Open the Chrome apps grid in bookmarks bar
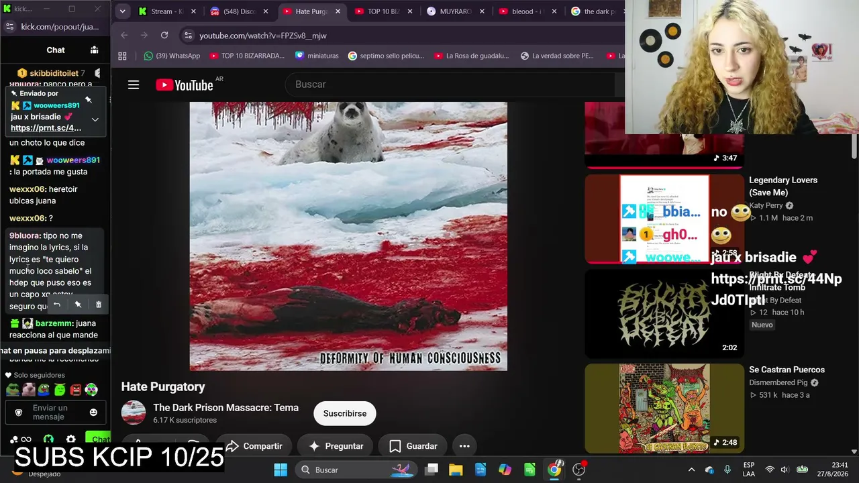The width and height of the screenshot is (859, 483). click(122, 56)
